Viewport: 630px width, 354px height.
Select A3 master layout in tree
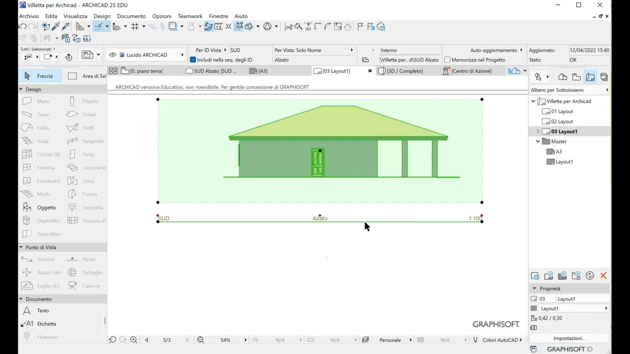pos(554,152)
